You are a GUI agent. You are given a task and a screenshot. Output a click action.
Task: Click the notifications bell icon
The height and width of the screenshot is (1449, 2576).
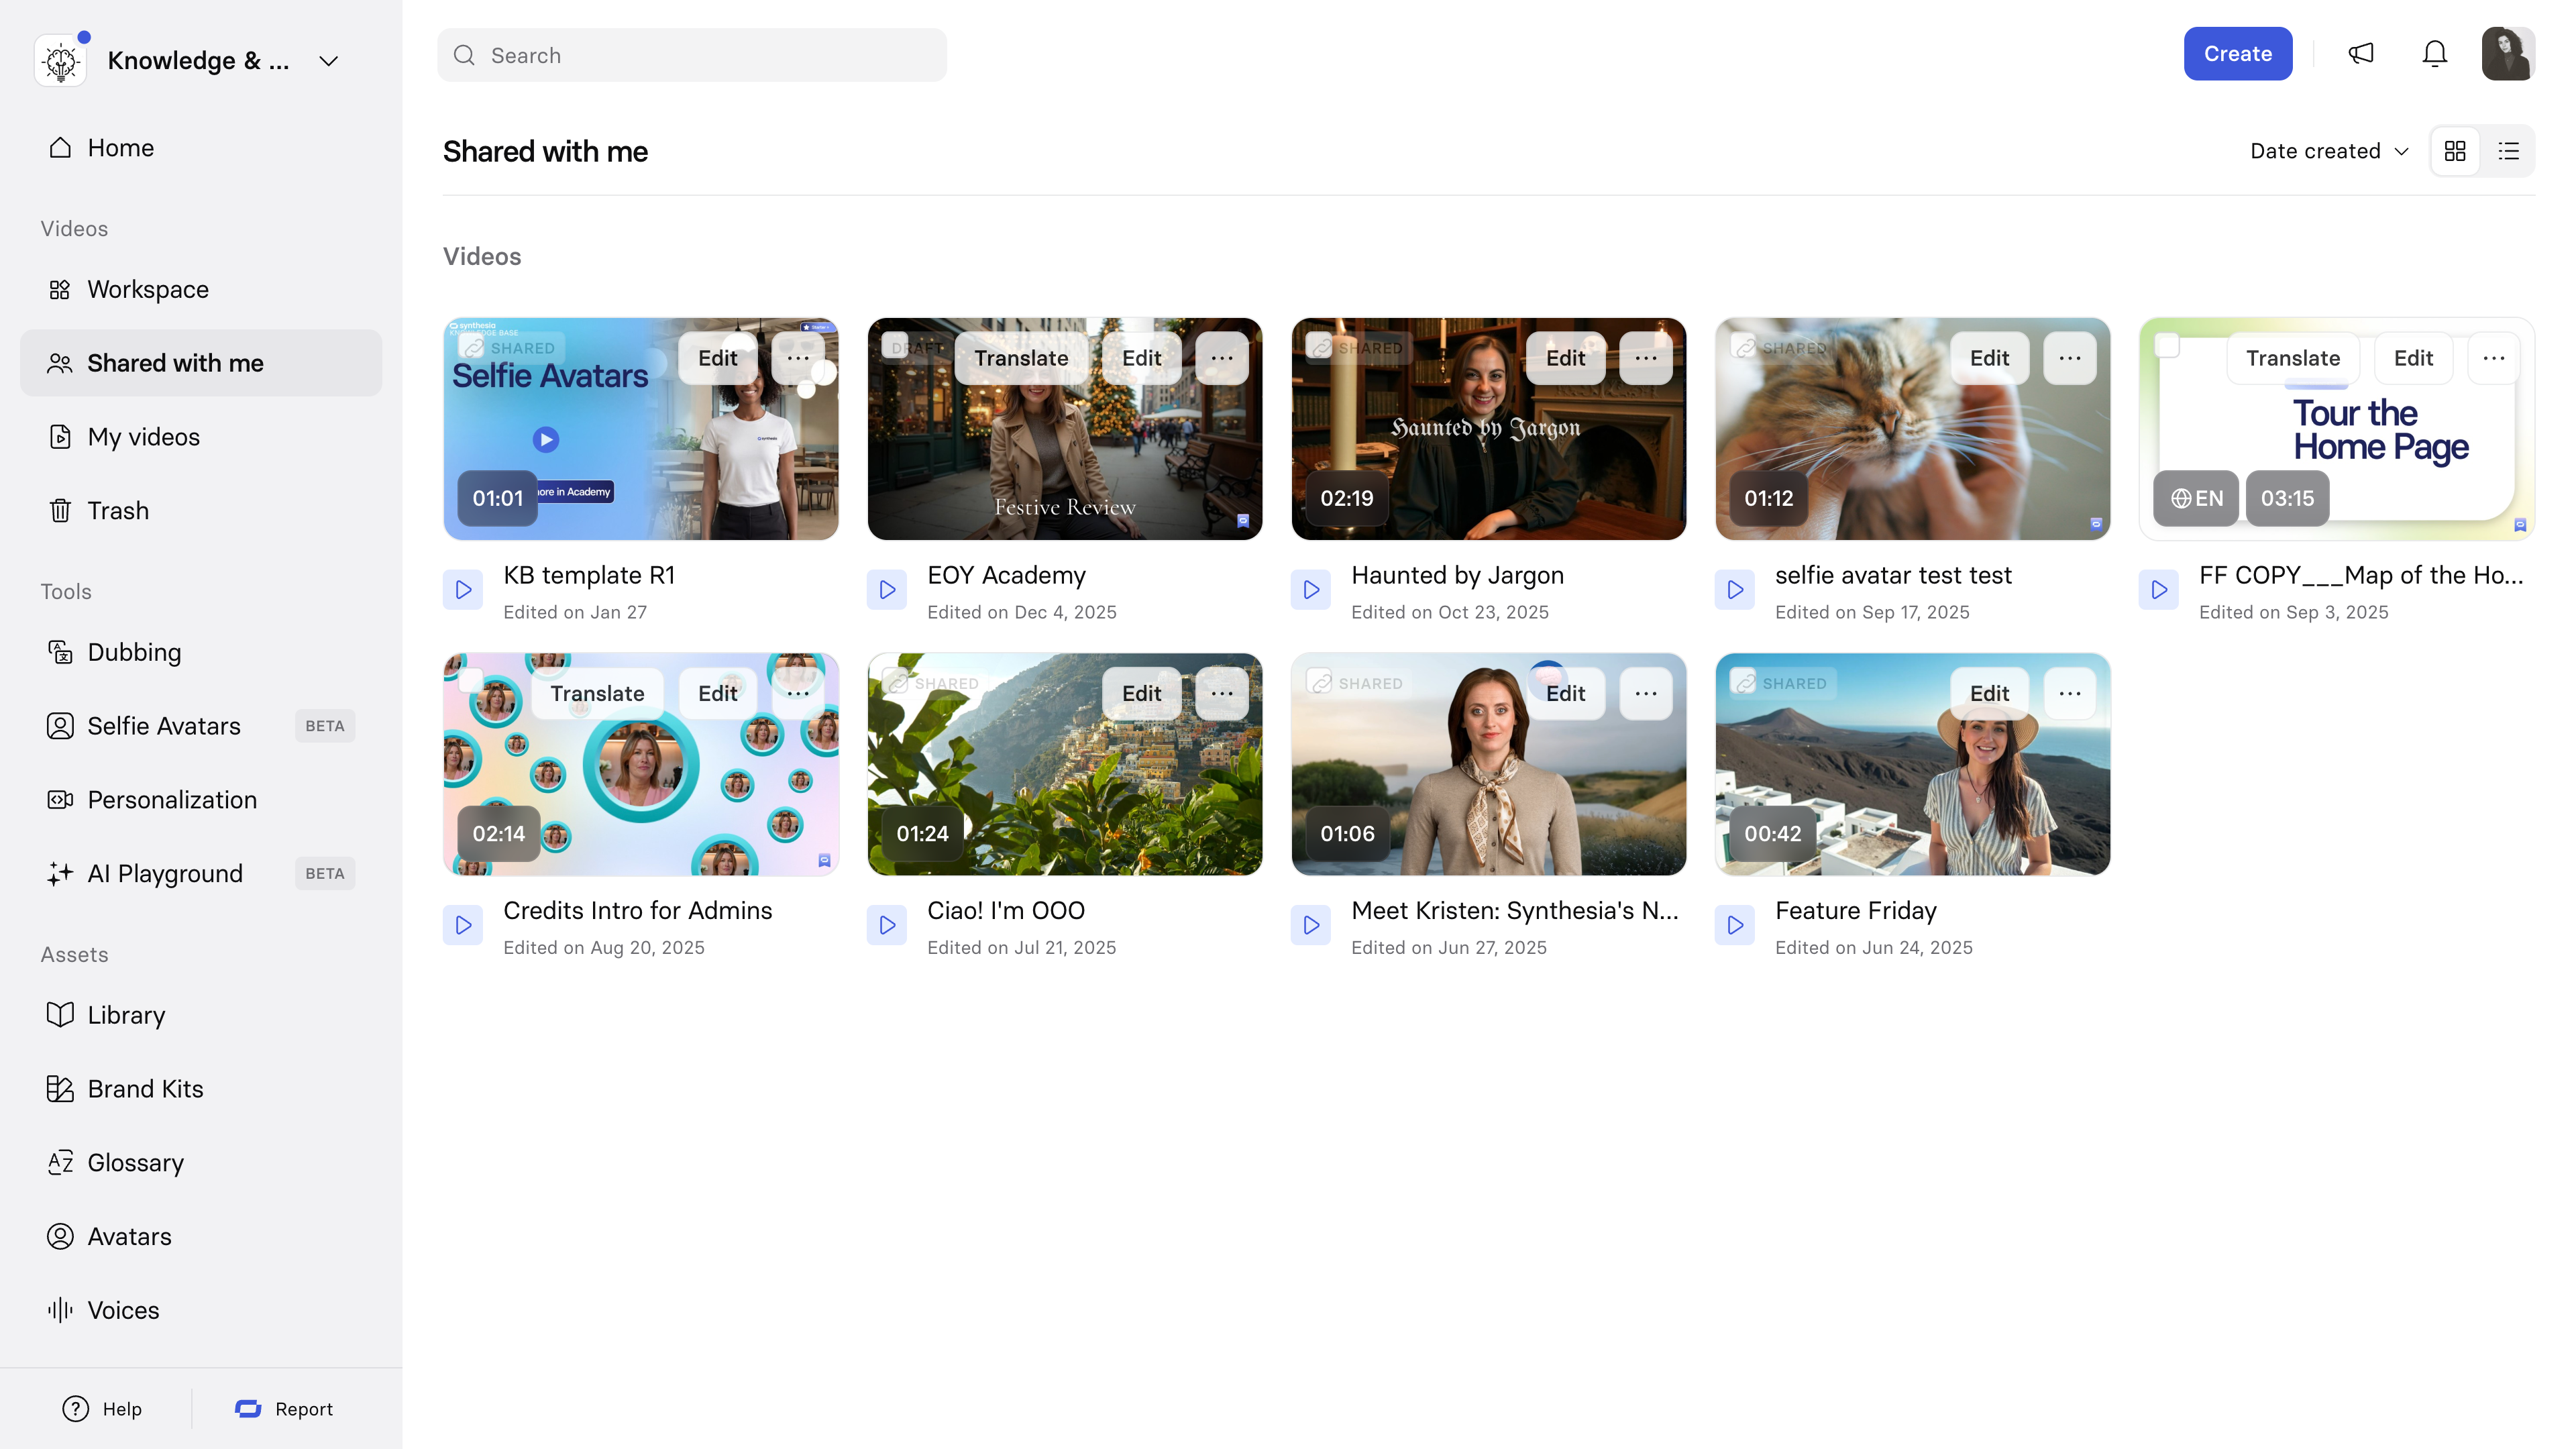(2434, 54)
